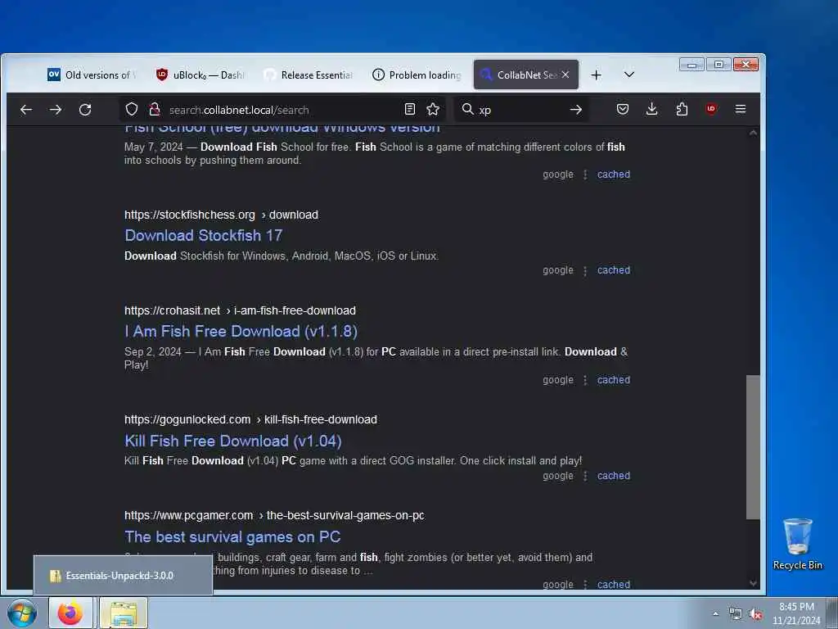Open cached link for pcgamer result

(x=614, y=585)
